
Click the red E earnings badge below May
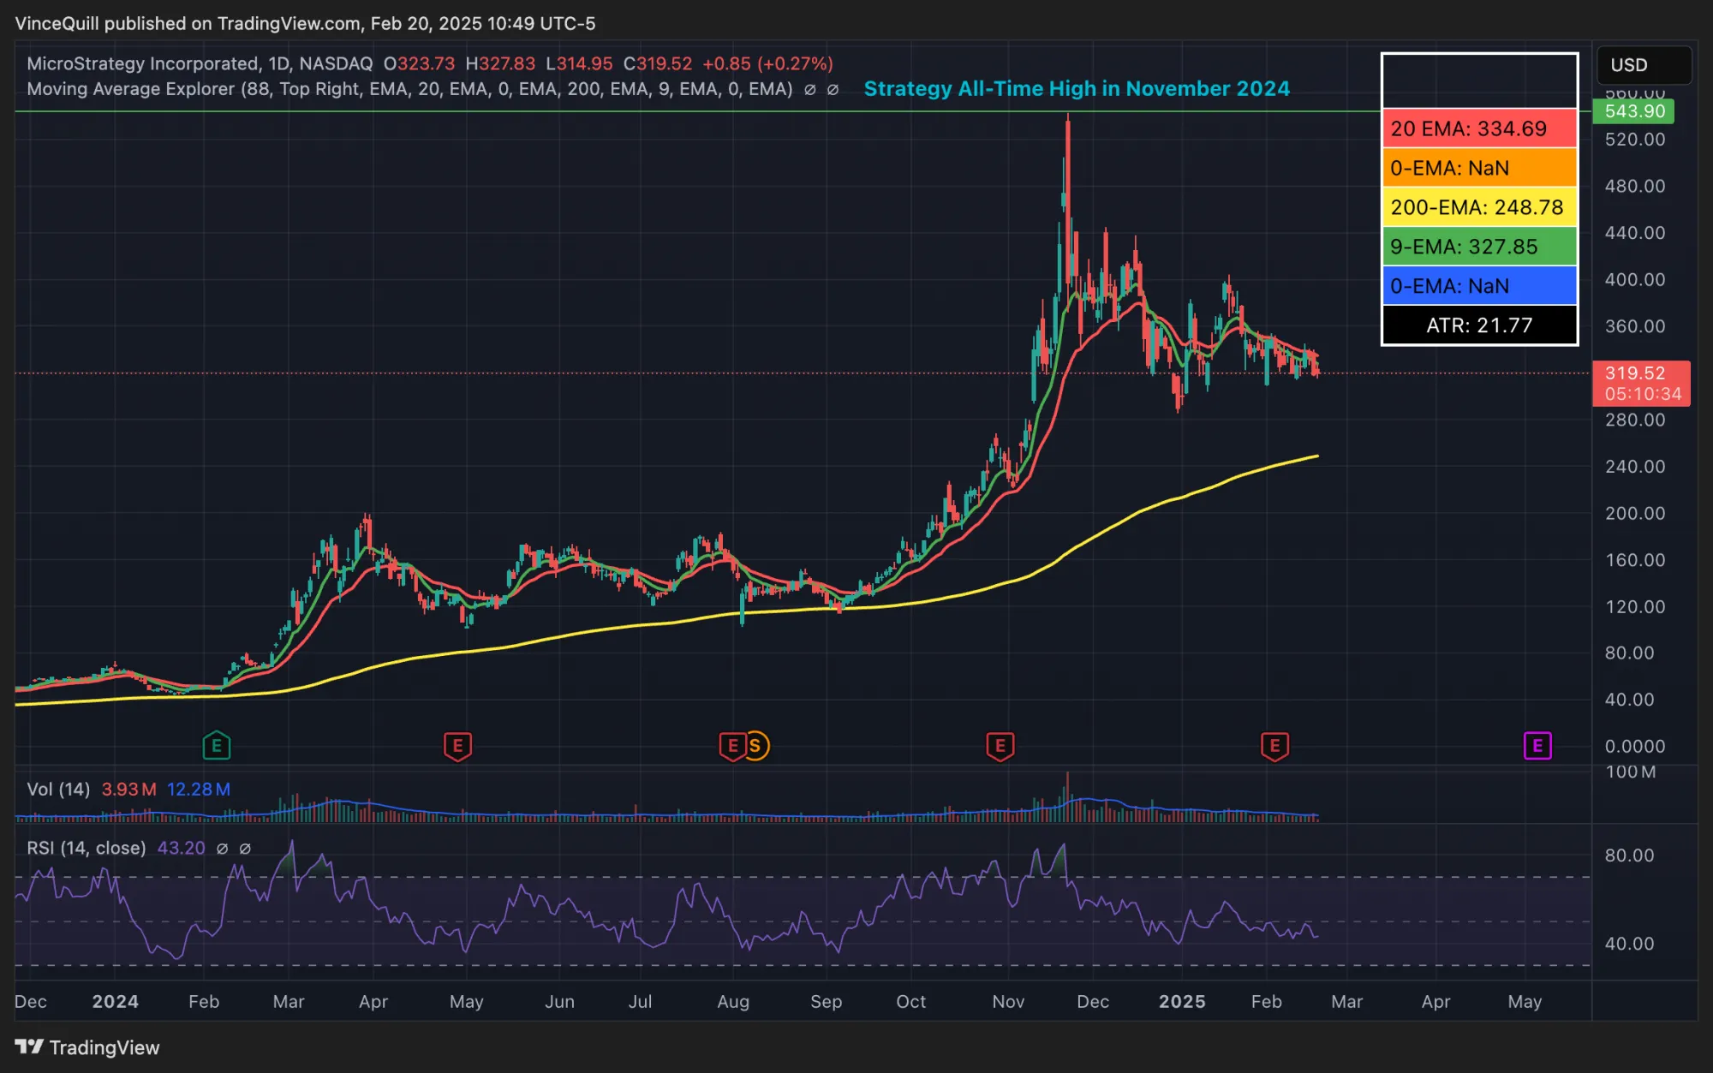[459, 746]
